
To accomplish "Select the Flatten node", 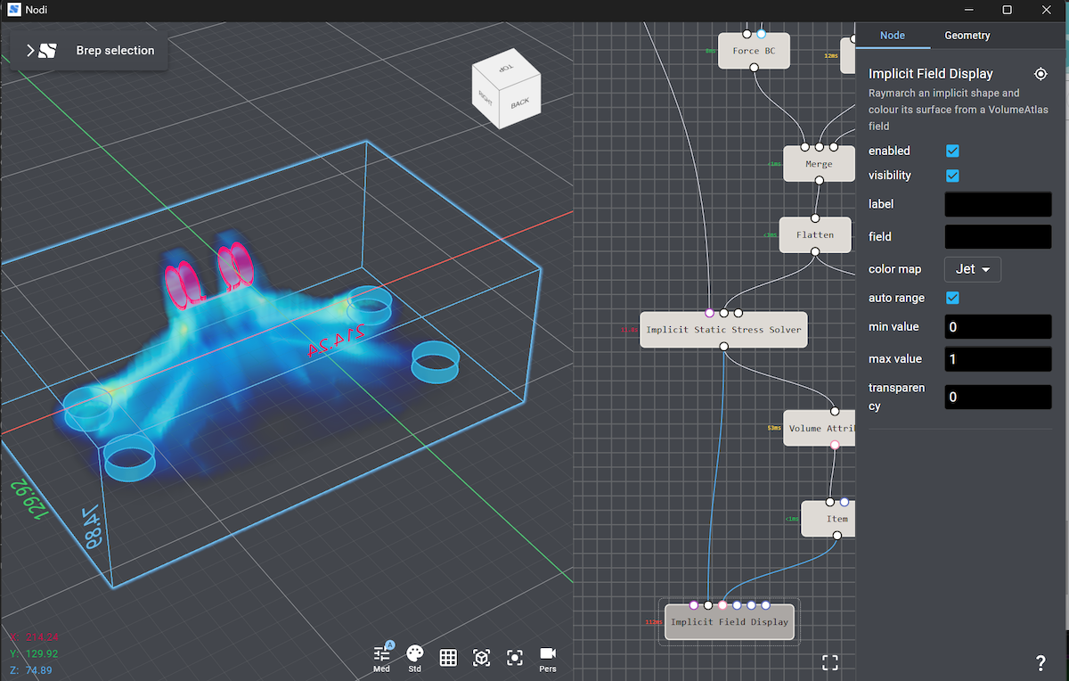I will click(815, 234).
